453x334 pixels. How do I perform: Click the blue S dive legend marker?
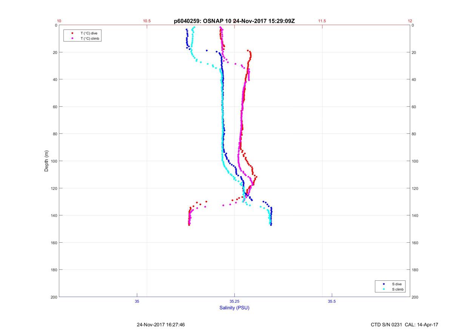pyautogui.click(x=384, y=284)
